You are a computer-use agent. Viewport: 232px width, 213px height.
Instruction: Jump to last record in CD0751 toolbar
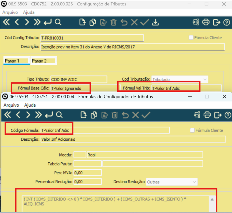pos(38,115)
